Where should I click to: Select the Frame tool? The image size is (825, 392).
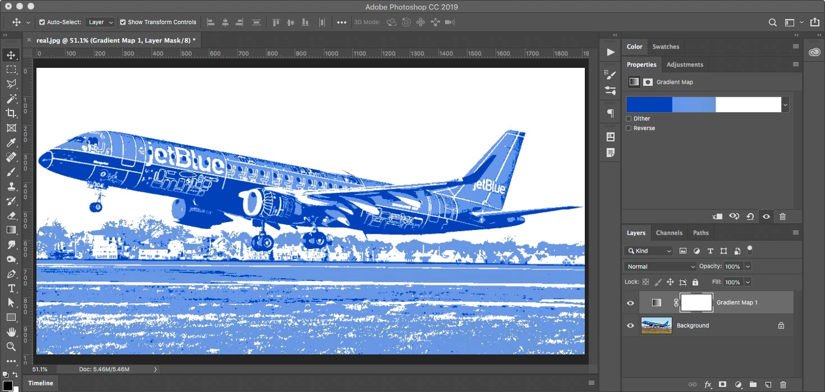tap(11, 128)
